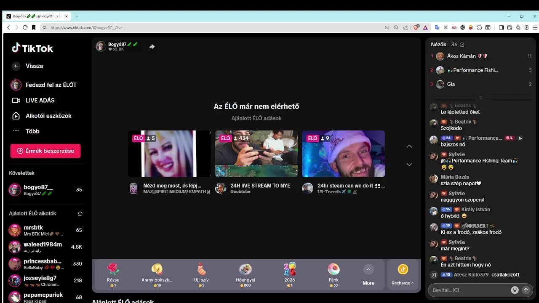Image resolution: width=539 pixels, height=303 pixels.
Task: Open Brave Wallet icon
Action: [x=510, y=27]
